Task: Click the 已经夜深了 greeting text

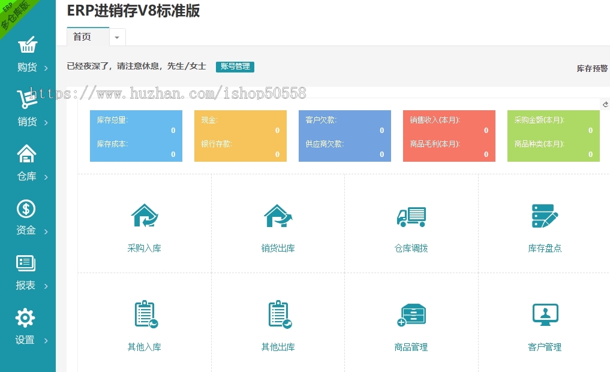Action: (137, 66)
